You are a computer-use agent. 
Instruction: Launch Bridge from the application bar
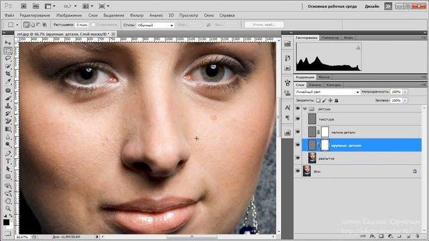tap(23, 6)
